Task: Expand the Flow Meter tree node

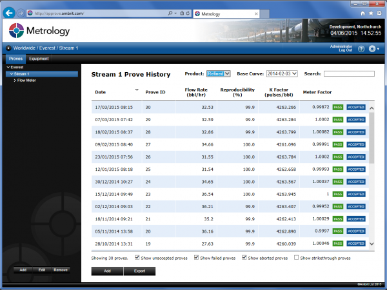Action: [x=15, y=81]
